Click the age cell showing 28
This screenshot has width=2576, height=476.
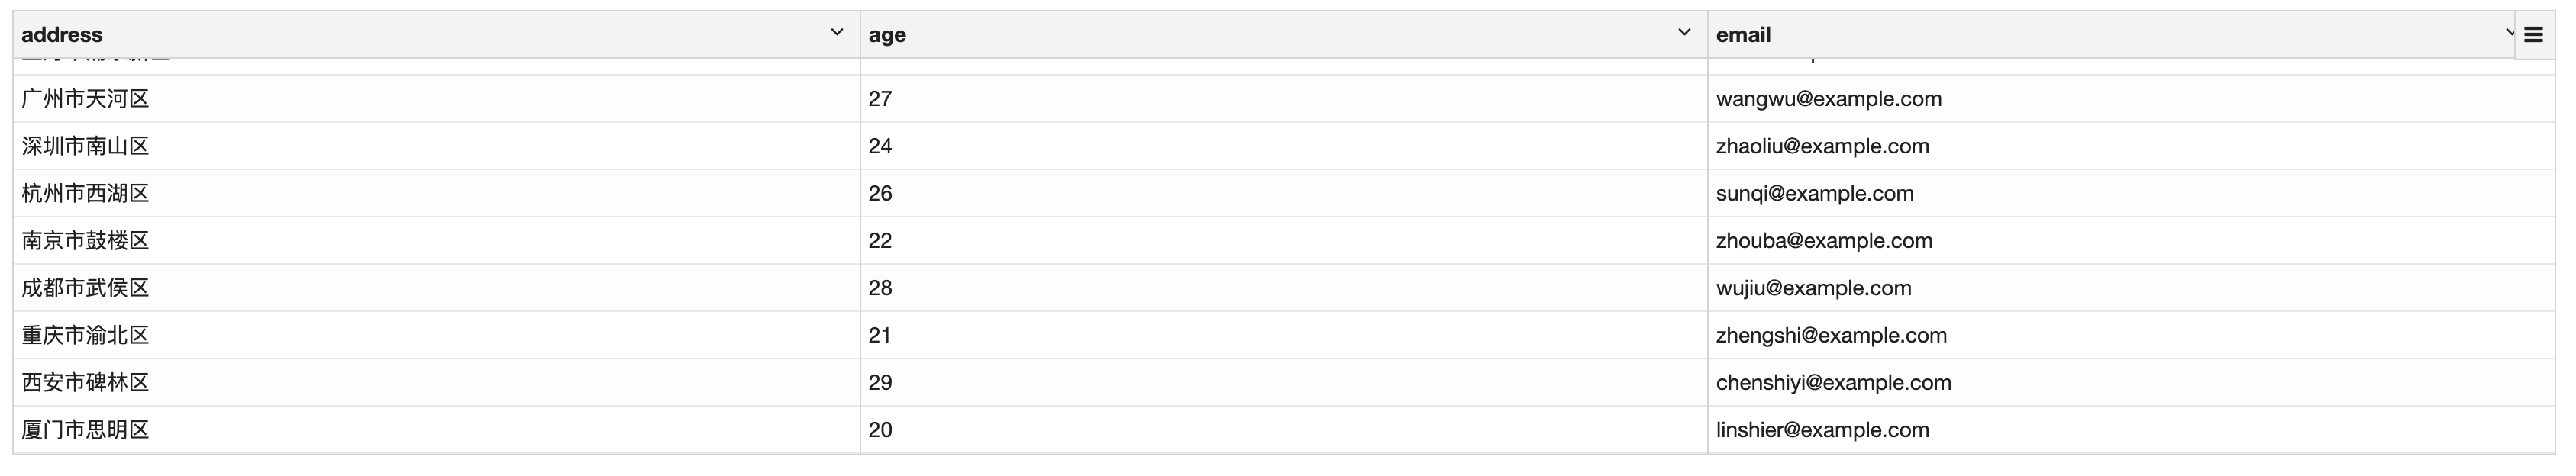coord(880,288)
